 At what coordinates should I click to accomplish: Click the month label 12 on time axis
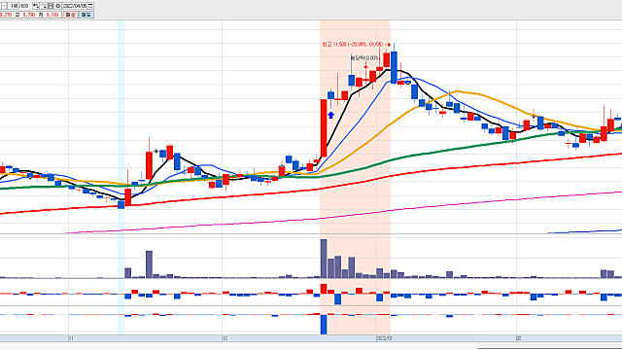tap(225, 338)
